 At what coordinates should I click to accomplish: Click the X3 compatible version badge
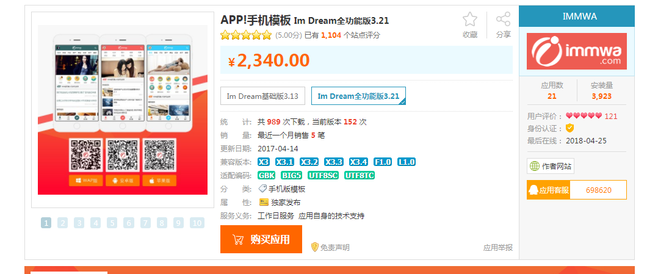point(264,162)
